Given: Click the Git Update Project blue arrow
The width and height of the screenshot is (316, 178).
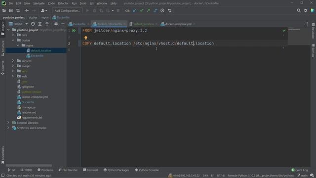Looking at the screenshot, I should tap(134, 10).
